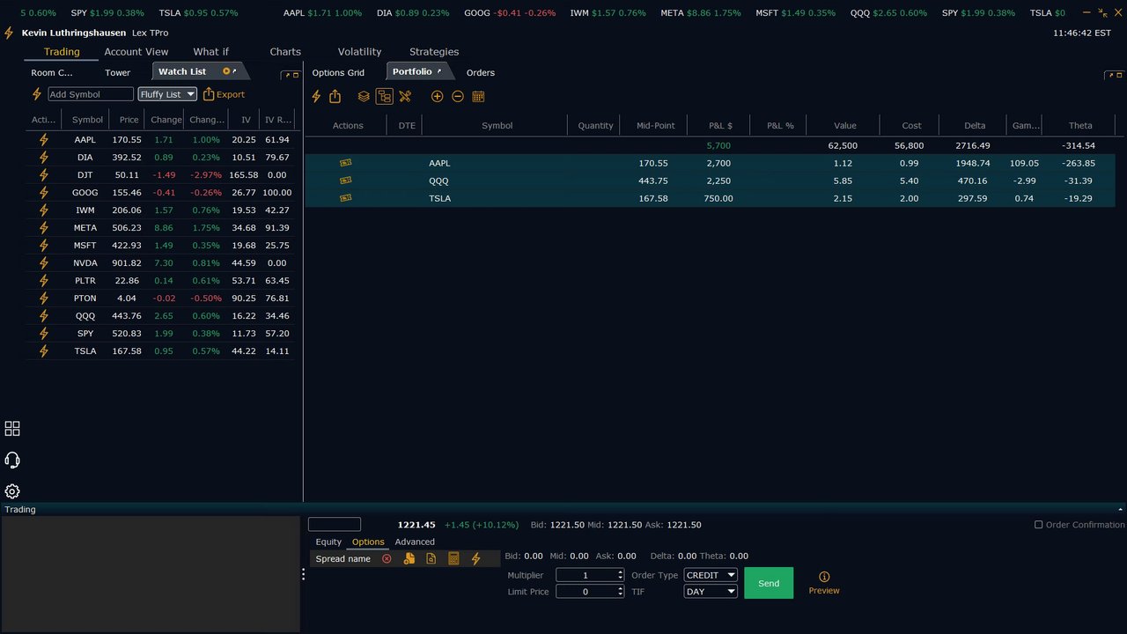Click the lightning icon in Spread name bar
Viewport: 1127px width, 634px height.
point(476,558)
